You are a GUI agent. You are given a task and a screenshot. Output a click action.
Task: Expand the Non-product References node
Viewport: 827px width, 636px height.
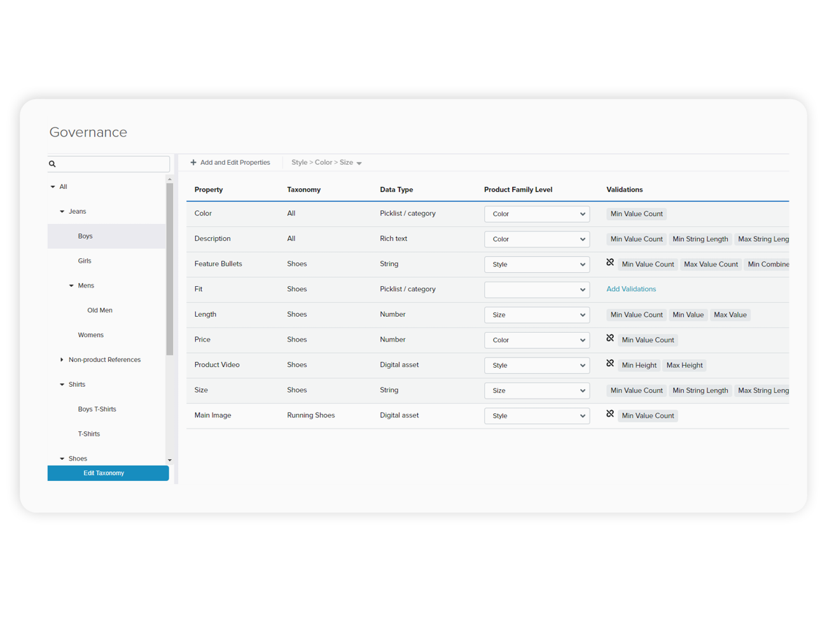(x=62, y=360)
